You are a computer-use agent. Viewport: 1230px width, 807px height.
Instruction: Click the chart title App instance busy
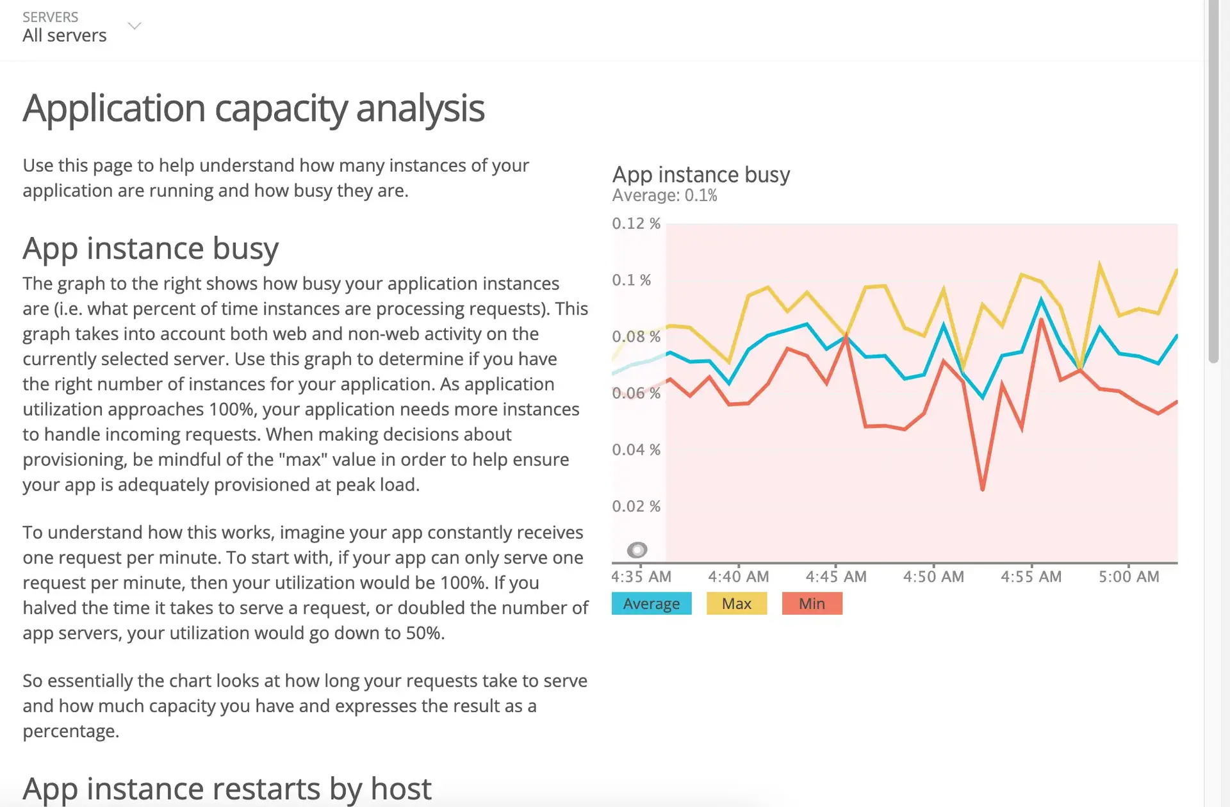click(701, 174)
